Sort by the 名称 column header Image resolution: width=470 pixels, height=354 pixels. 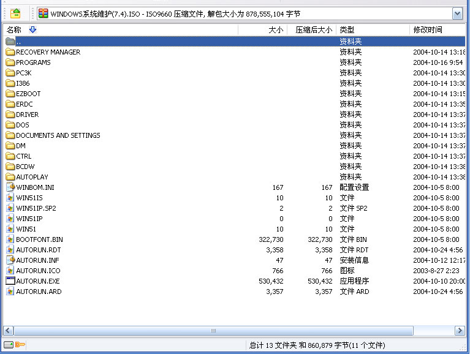14,29
